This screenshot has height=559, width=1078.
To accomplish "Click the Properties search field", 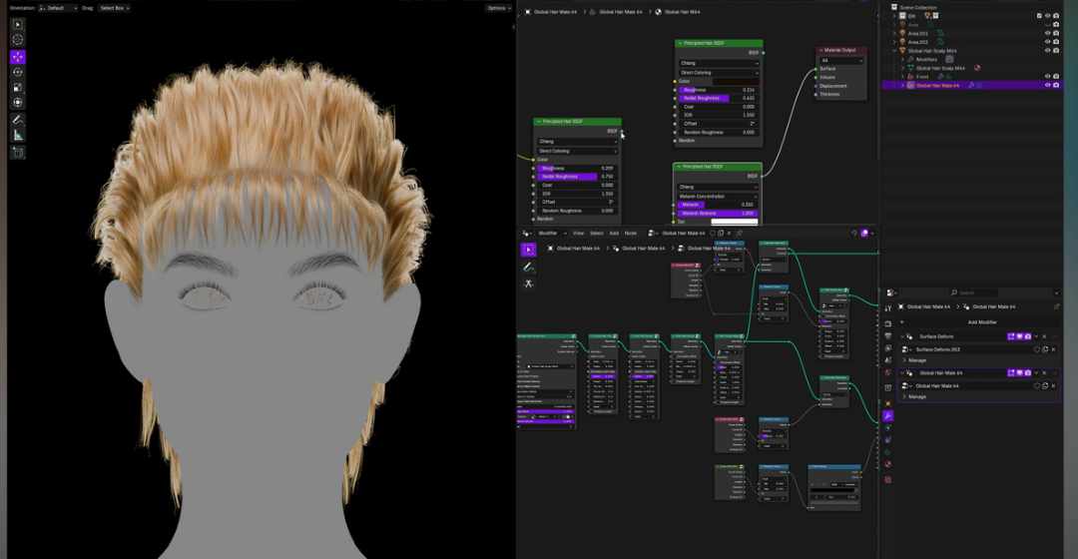I will point(973,292).
